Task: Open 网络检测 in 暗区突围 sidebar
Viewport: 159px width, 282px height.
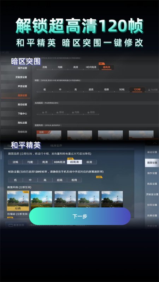Action: tap(16, 132)
